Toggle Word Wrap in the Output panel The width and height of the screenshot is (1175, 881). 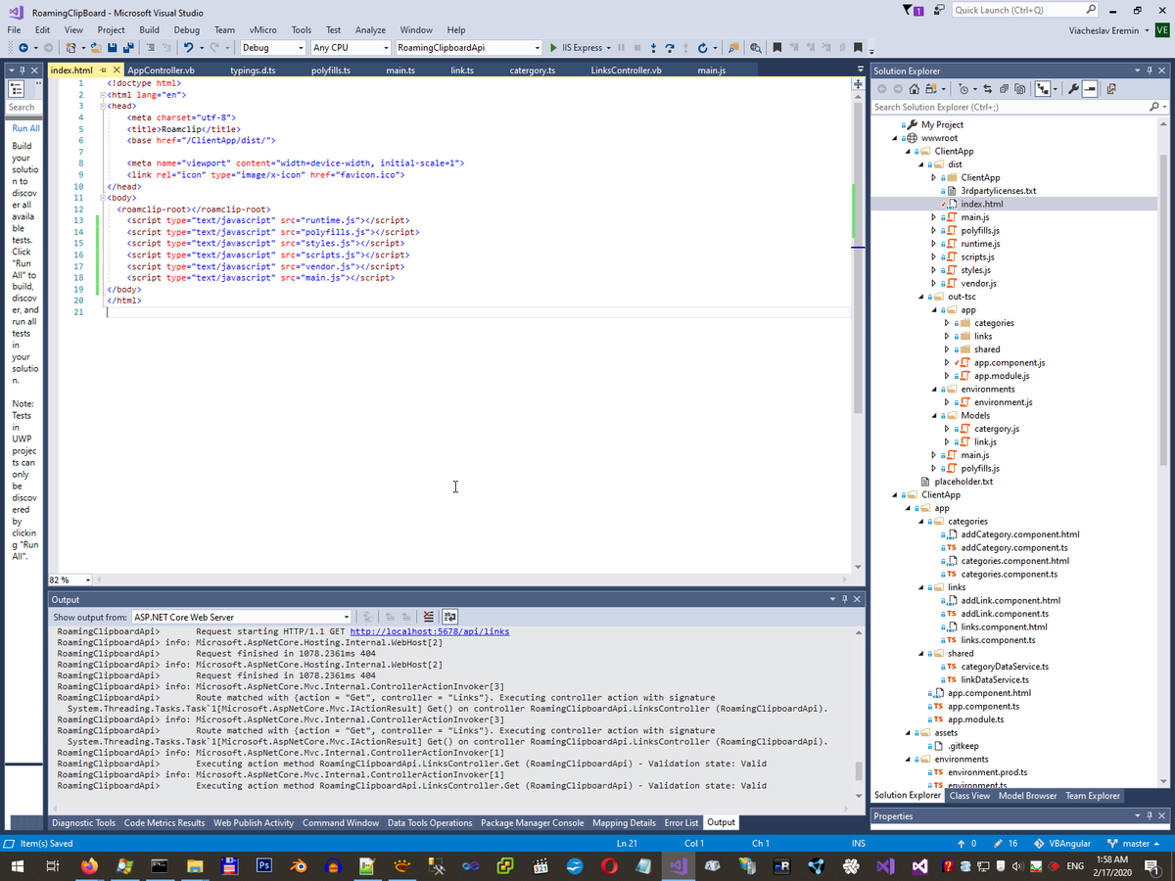coord(449,617)
